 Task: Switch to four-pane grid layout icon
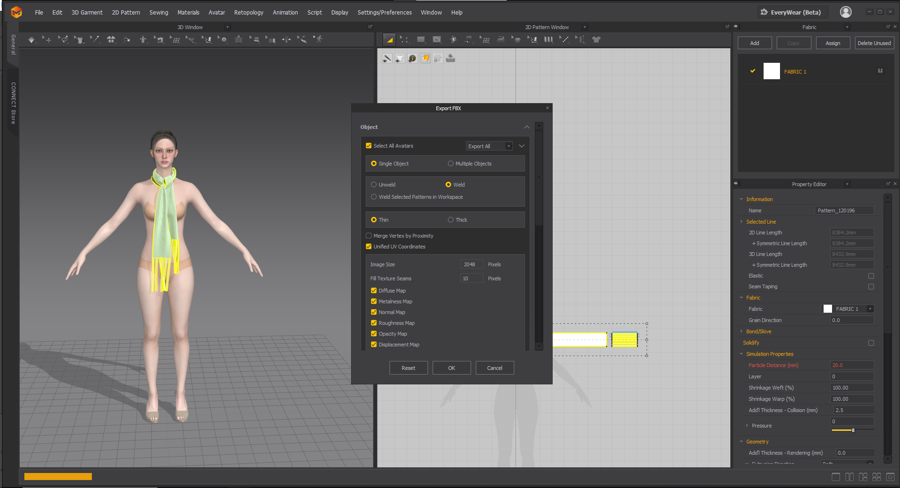pos(877,477)
